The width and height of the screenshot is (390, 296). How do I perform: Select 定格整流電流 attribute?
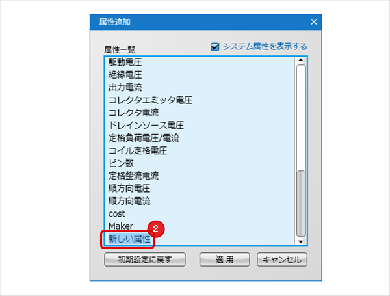[x=133, y=176]
